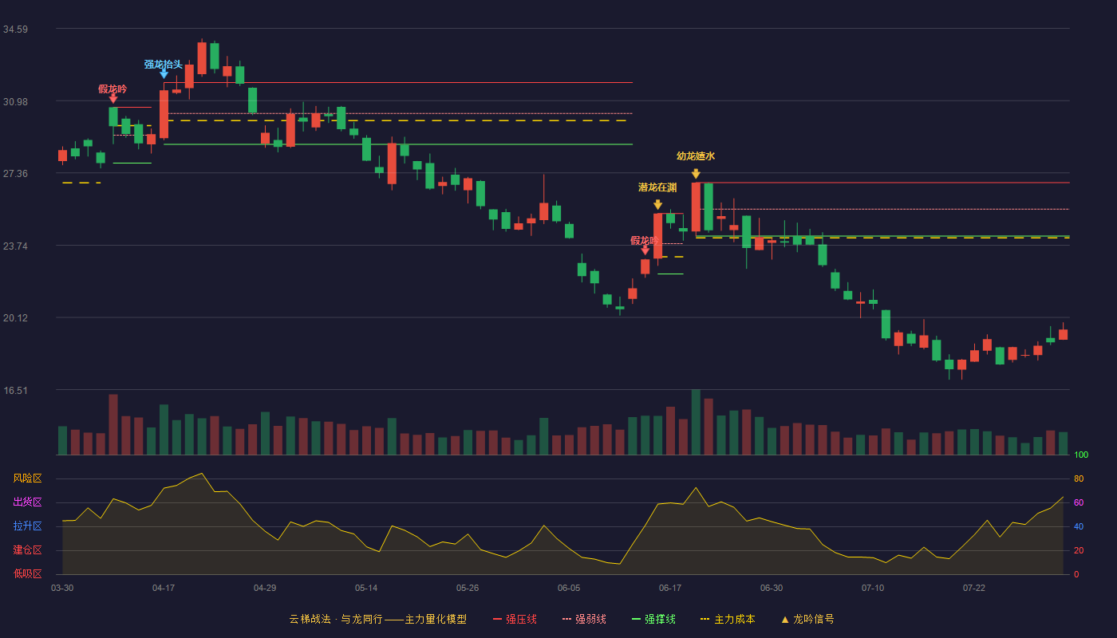1117x638 pixels.
Task: Click the 05-14 date axis label
Action: [x=366, y=588]
